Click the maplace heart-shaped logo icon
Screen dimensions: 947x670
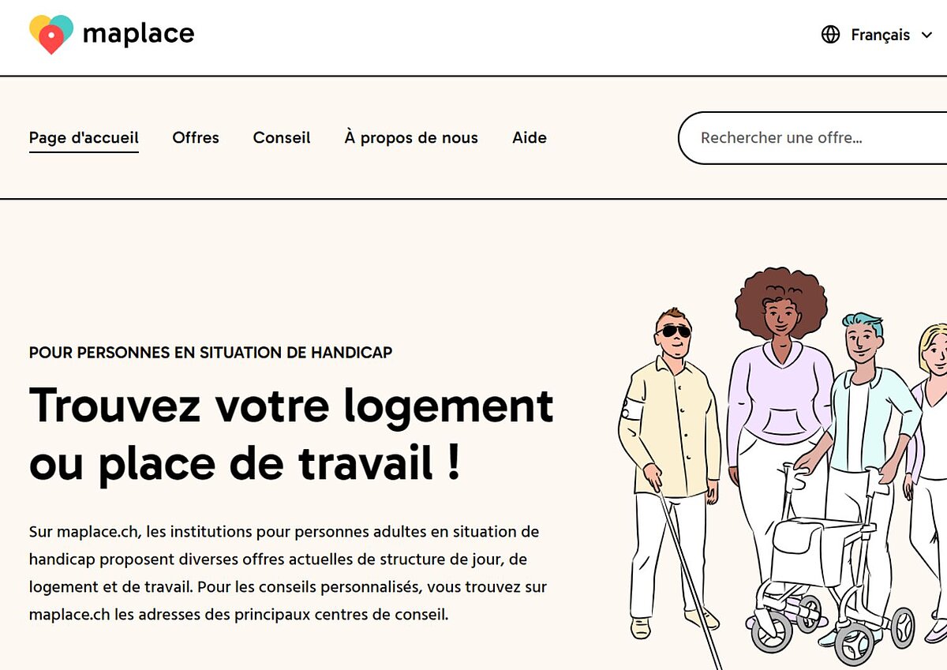(49, 33)
